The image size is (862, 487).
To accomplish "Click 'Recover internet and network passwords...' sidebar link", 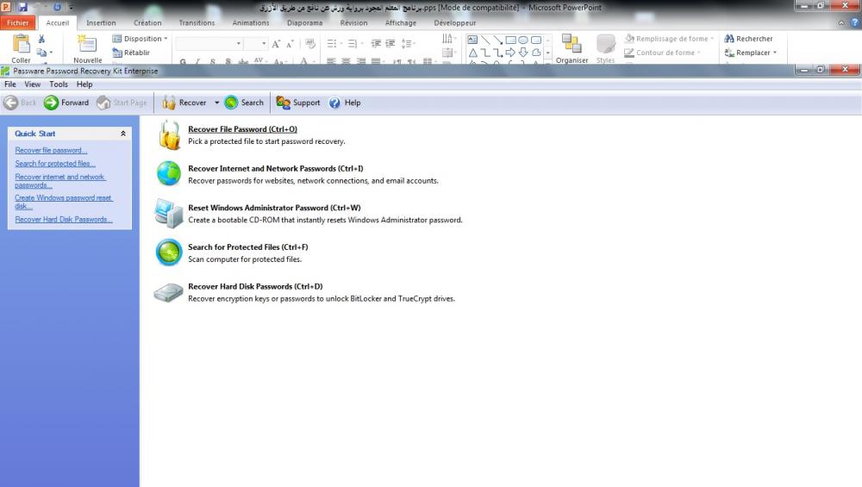I will pos(60,181).
